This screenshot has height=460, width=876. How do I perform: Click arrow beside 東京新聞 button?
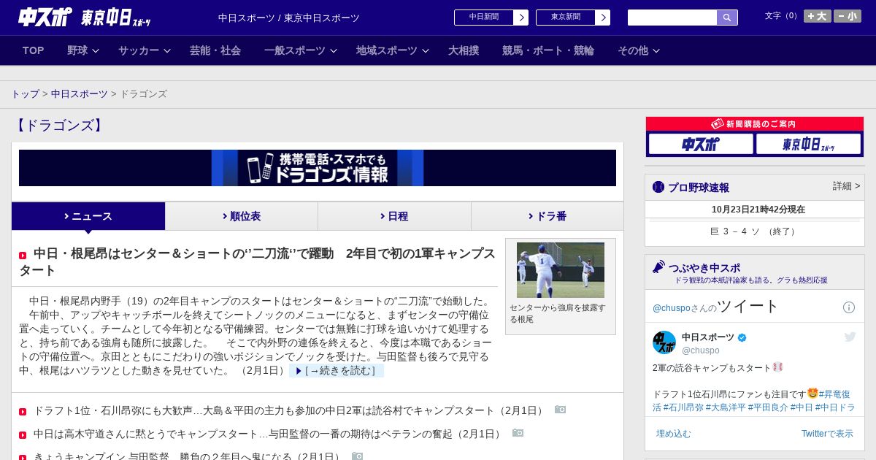click(x=603, y=18)
